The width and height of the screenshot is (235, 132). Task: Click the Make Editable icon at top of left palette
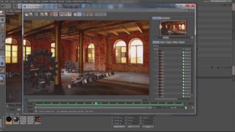pos(2,13)
